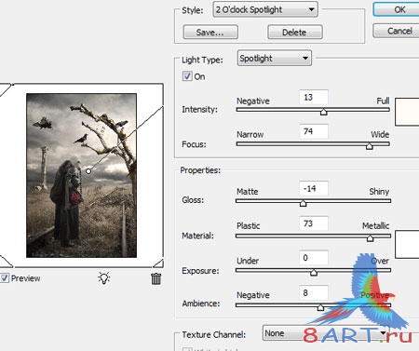The width and height of the screenshot is (419, 351).
Task: Click the new light bulb icon
Action: click(104, 278)
